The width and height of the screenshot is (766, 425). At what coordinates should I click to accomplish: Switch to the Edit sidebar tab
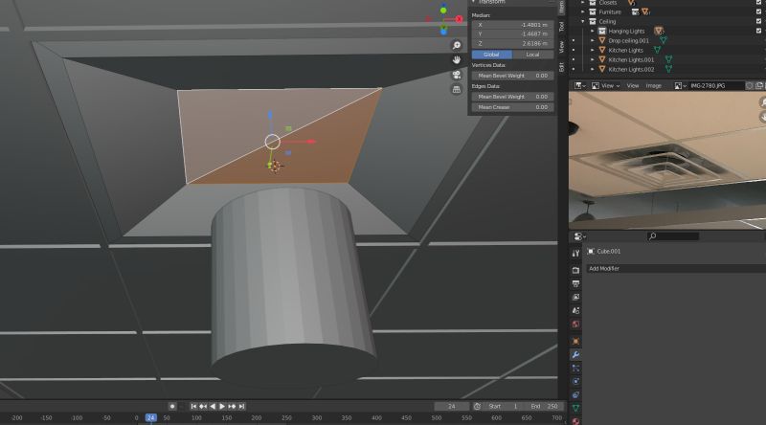(x=562, y=67)
